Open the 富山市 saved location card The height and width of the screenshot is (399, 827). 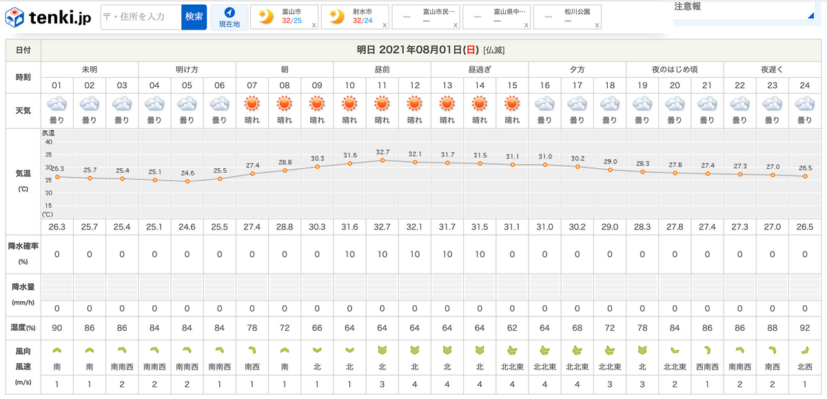click(285, 17)
